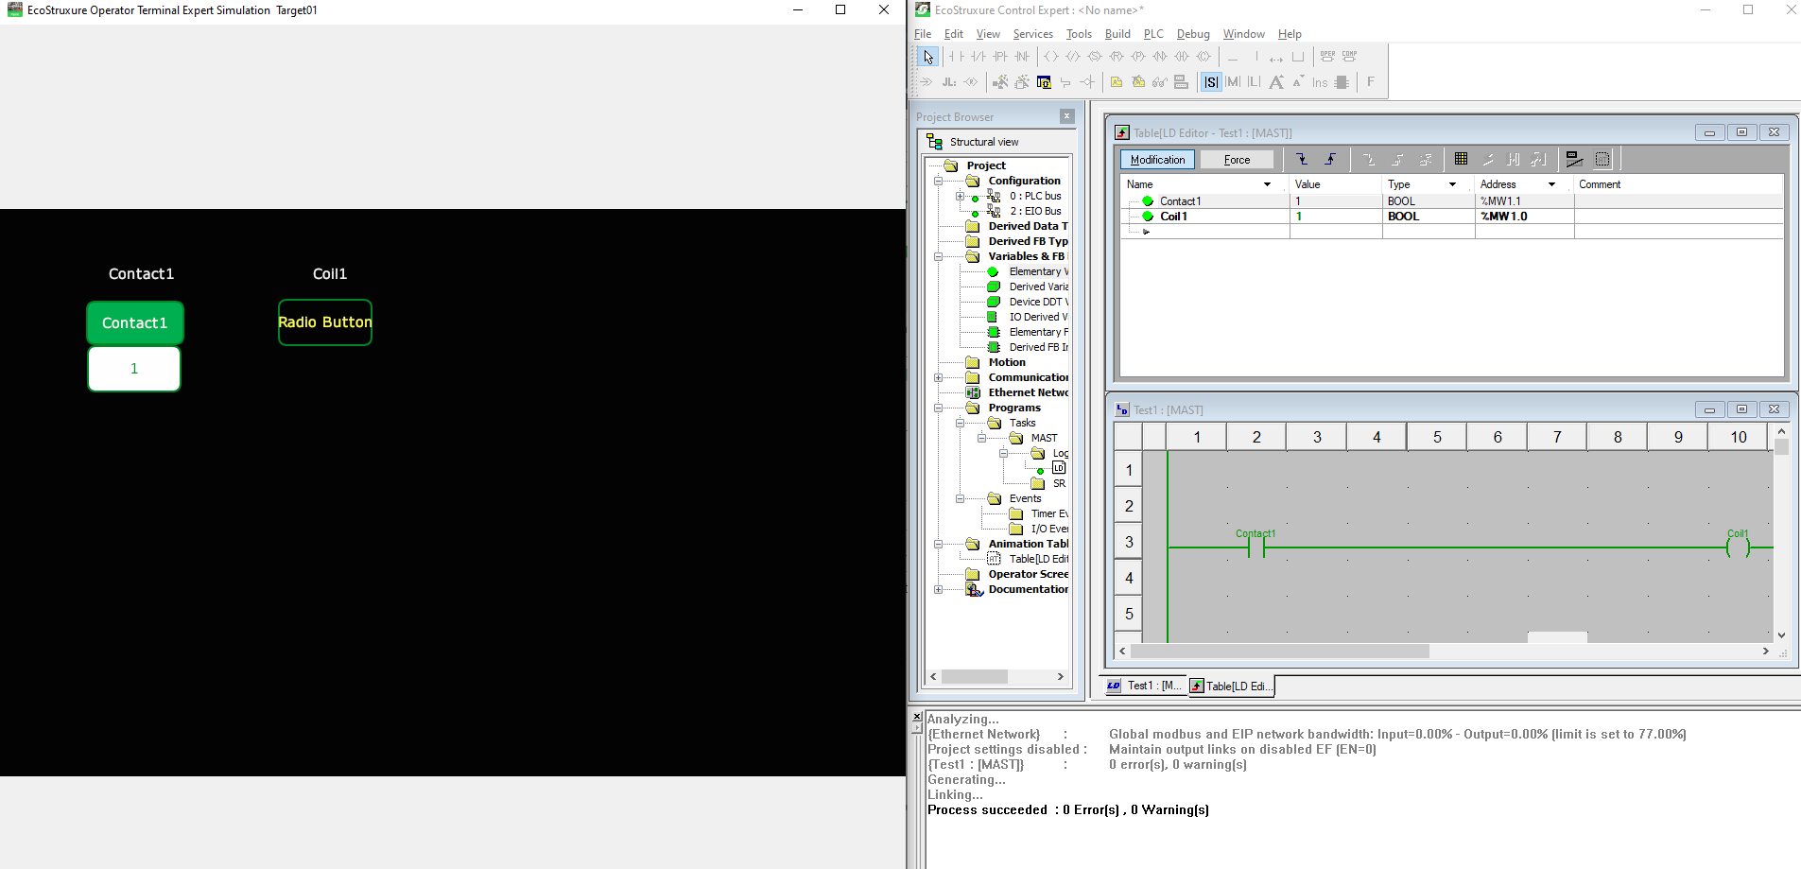Click the yellow grid icon in table toolbar

tap(1461, 159)
